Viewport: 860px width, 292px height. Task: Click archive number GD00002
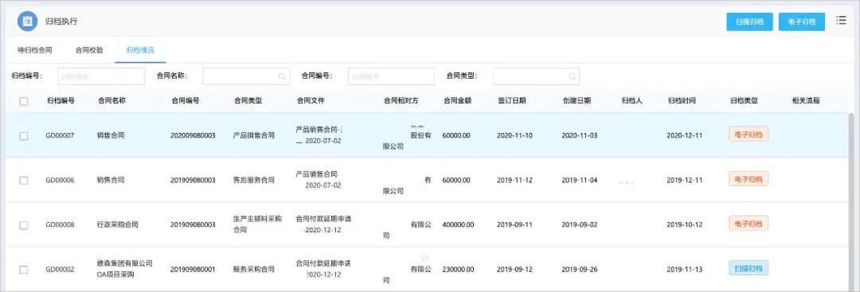click(60, 270)
